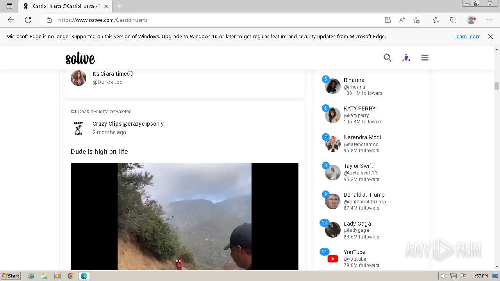View site information lock icon
The height and width of the screenshot is (281, 500).
[x=49, y=20]
